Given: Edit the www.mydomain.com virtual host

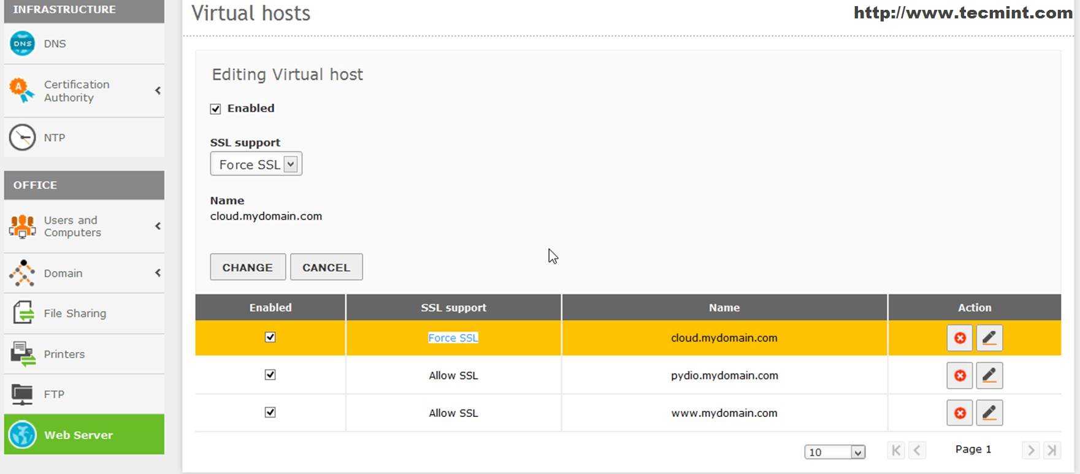Looking at the screenshot, I should pos(989,413).
